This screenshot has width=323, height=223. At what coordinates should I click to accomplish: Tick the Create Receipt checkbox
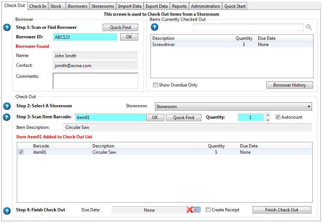click(x=208, y=210)
